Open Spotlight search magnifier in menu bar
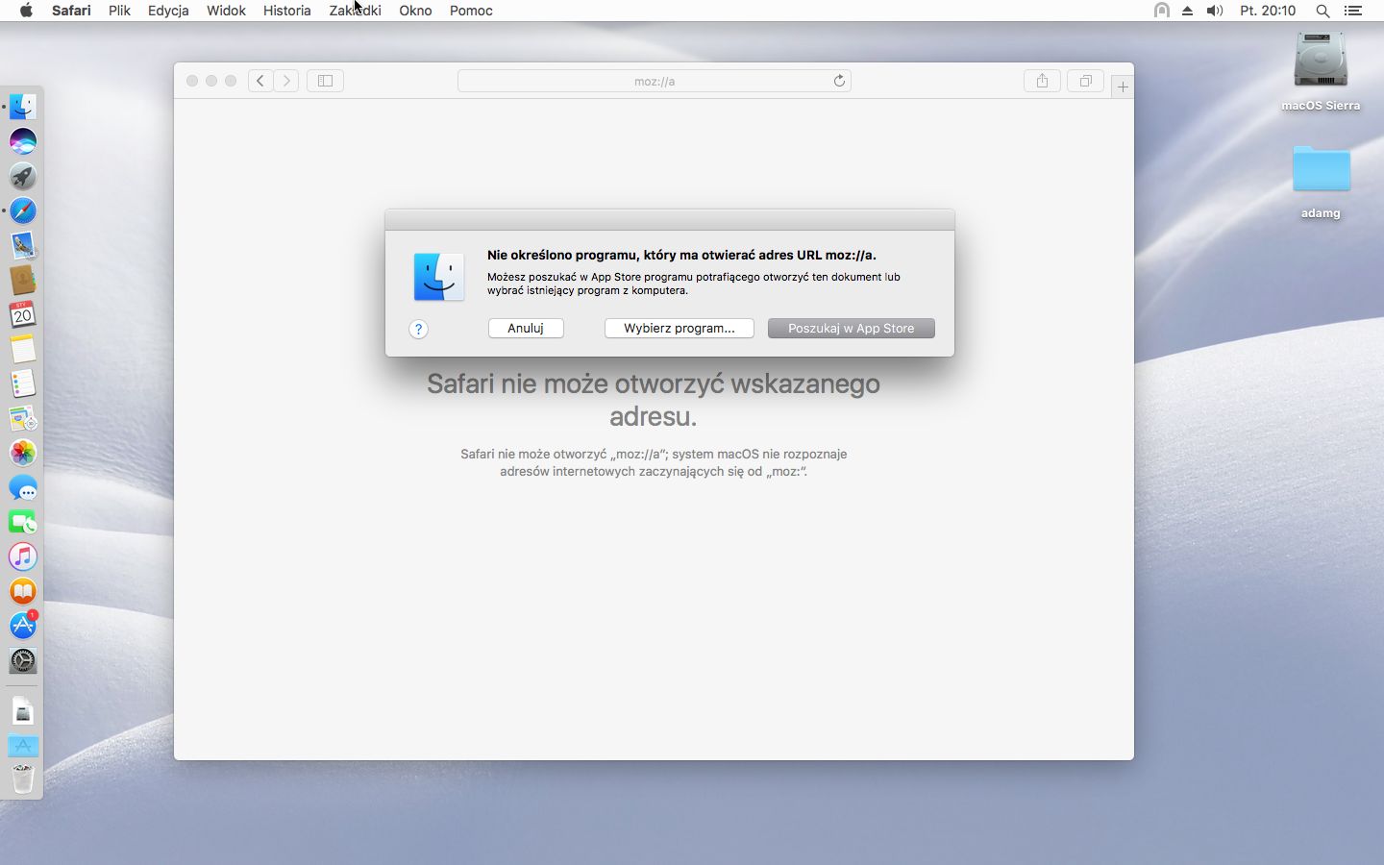This screenshot has height=865, width=1384. (1322, 11)
